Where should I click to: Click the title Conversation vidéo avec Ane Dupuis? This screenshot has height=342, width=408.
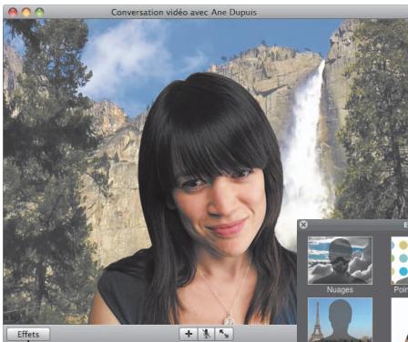(x=184, y=13)
